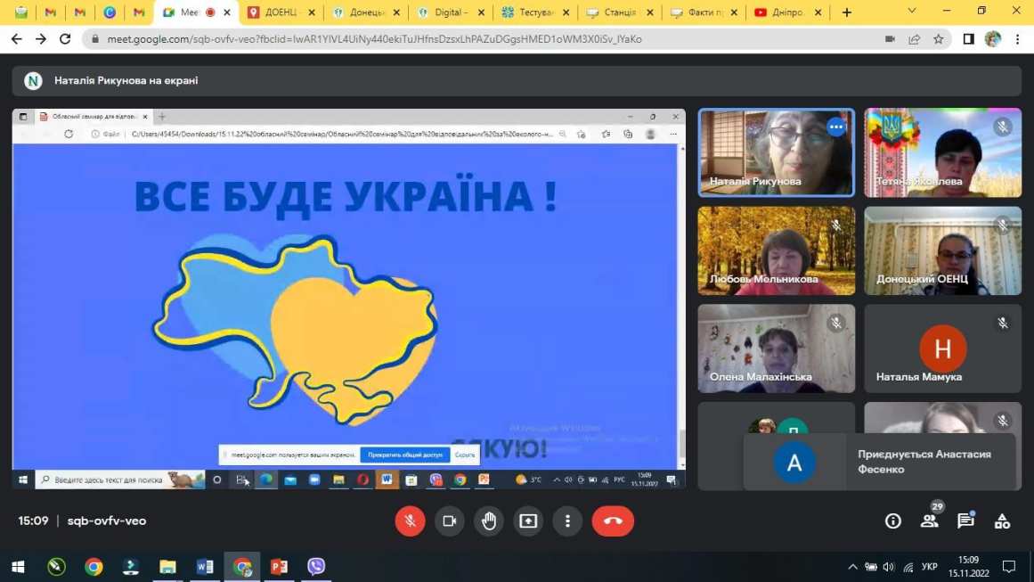Open the activities icon
1034x582 pixels.
point(1002,521)
